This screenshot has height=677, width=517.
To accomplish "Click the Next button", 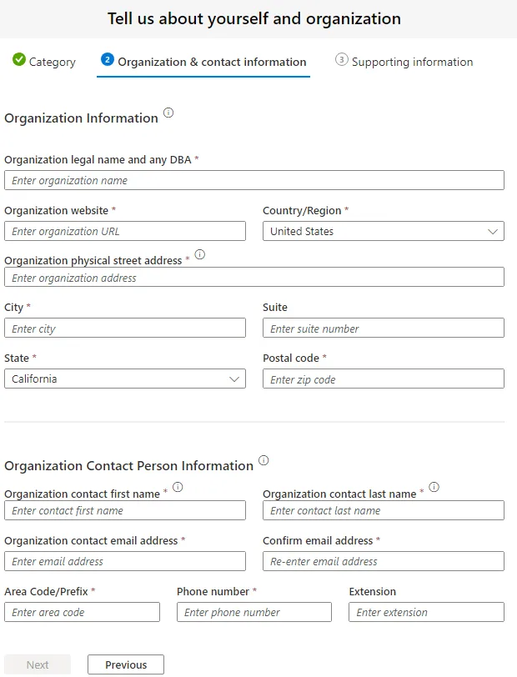I will [x=38, y=664].
